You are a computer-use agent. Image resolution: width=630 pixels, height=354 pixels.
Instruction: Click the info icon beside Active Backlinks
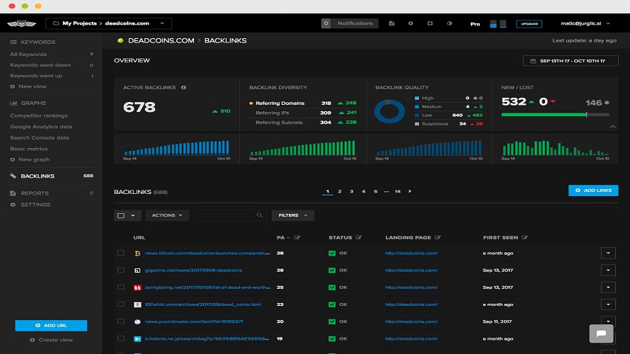pyautogui.click(x=183, y=87)
